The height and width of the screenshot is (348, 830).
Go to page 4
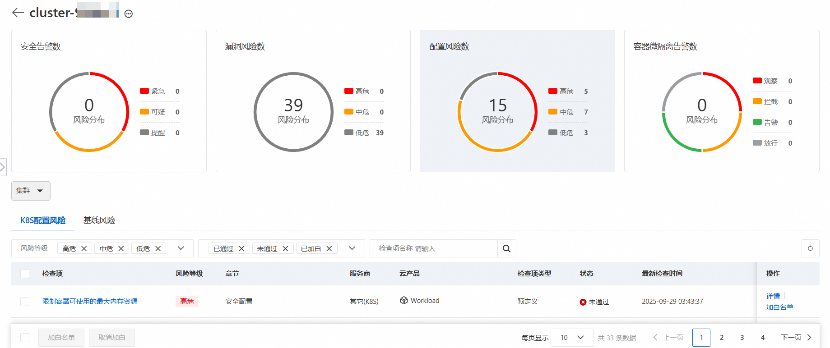763,338
